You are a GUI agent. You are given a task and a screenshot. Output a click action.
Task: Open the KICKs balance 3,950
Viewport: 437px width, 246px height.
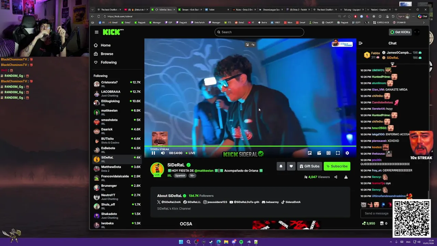[x=368, y=223]
